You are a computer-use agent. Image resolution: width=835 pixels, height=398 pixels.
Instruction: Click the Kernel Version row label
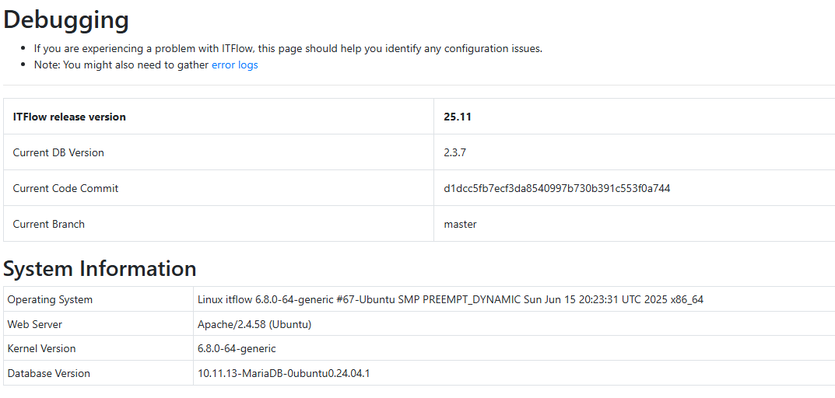(x=42, y=348)
